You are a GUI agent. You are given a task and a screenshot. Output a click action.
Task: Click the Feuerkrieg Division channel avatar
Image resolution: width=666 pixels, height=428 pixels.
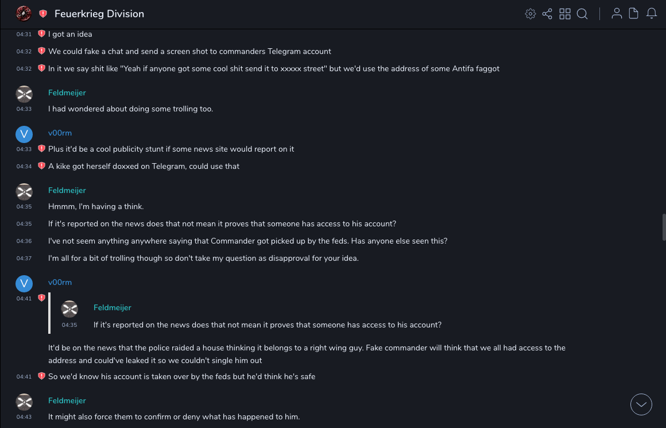pyautogui.click(x=24, y=13)
